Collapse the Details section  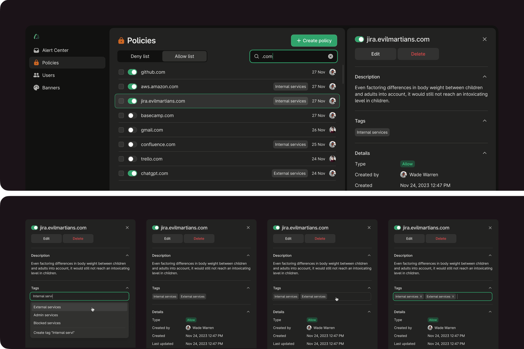point(484,153)
